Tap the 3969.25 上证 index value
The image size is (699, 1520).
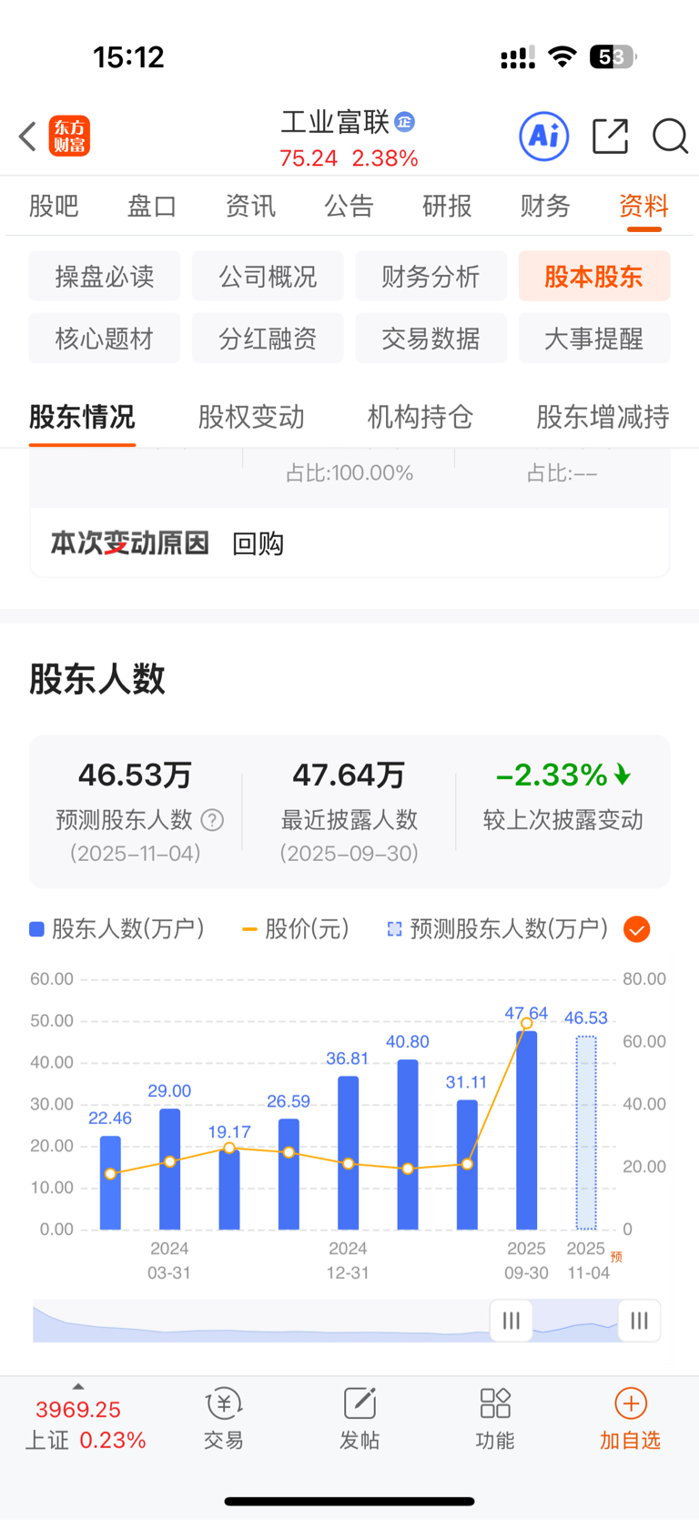(x=78, y=1409)
